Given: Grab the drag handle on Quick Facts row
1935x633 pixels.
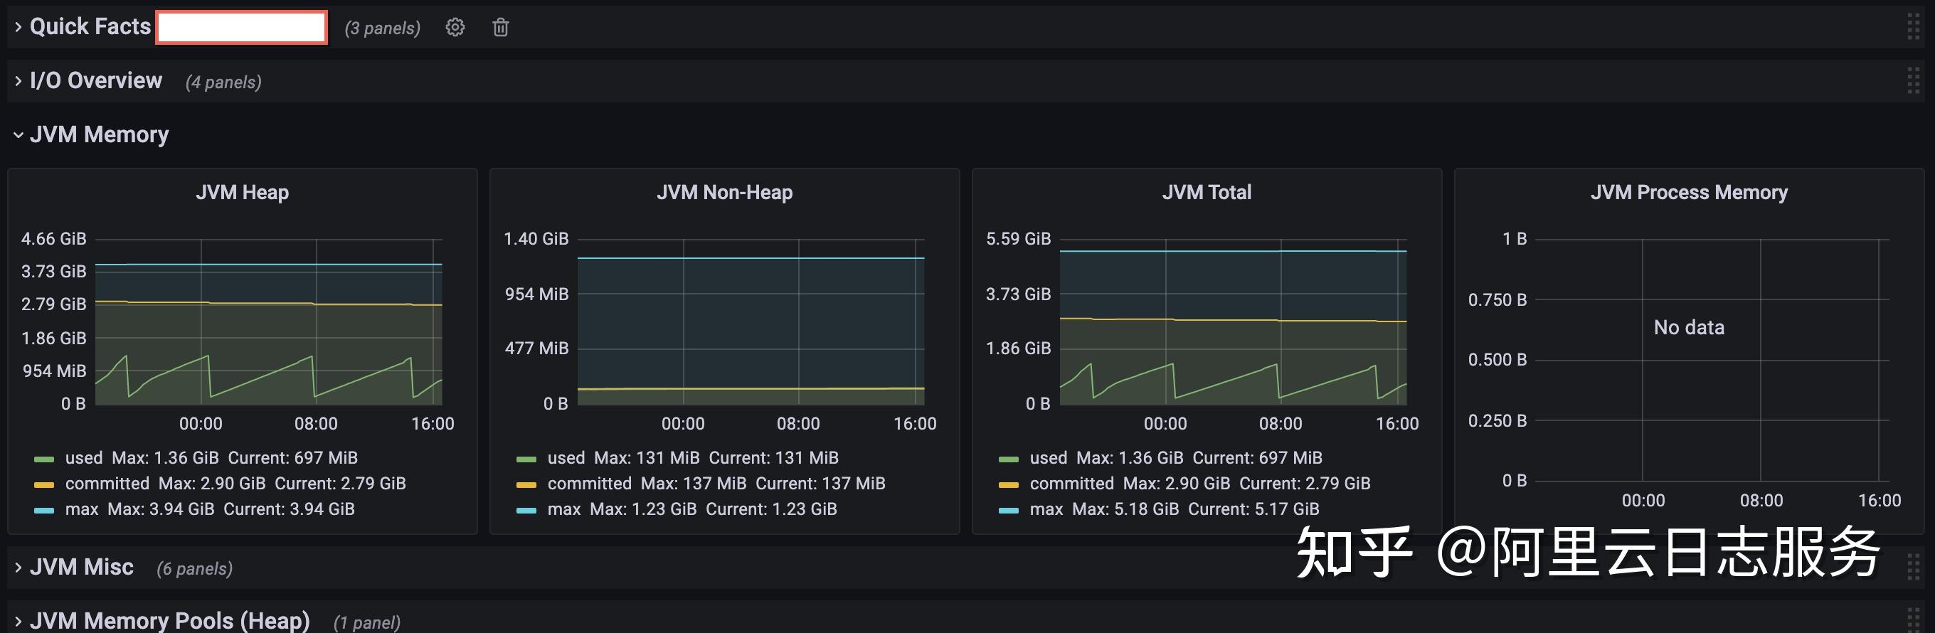Looking at the screenshot, I should [x=1913, y=27].
